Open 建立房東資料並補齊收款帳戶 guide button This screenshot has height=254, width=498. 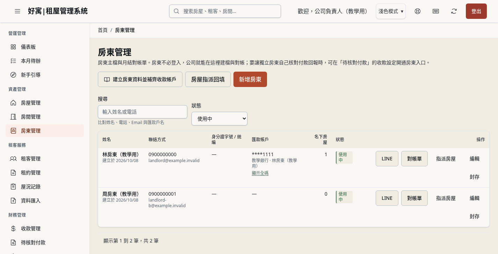(140, 79)
